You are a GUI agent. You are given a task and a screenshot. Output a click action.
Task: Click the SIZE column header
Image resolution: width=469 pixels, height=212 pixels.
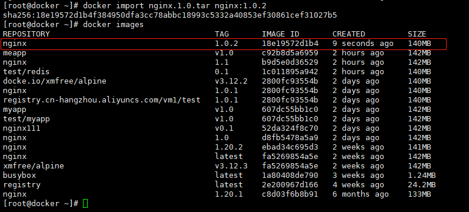417,34
